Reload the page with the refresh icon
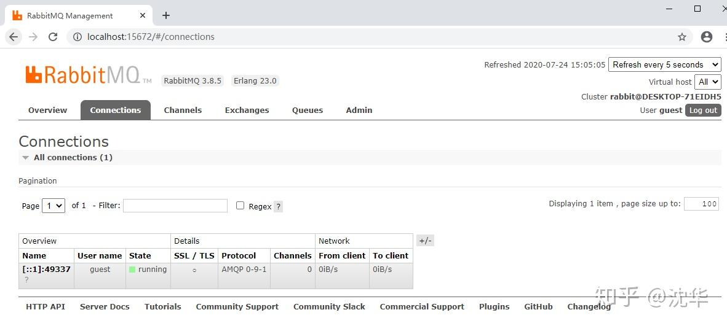727x326 pixels. pos(53,37)
